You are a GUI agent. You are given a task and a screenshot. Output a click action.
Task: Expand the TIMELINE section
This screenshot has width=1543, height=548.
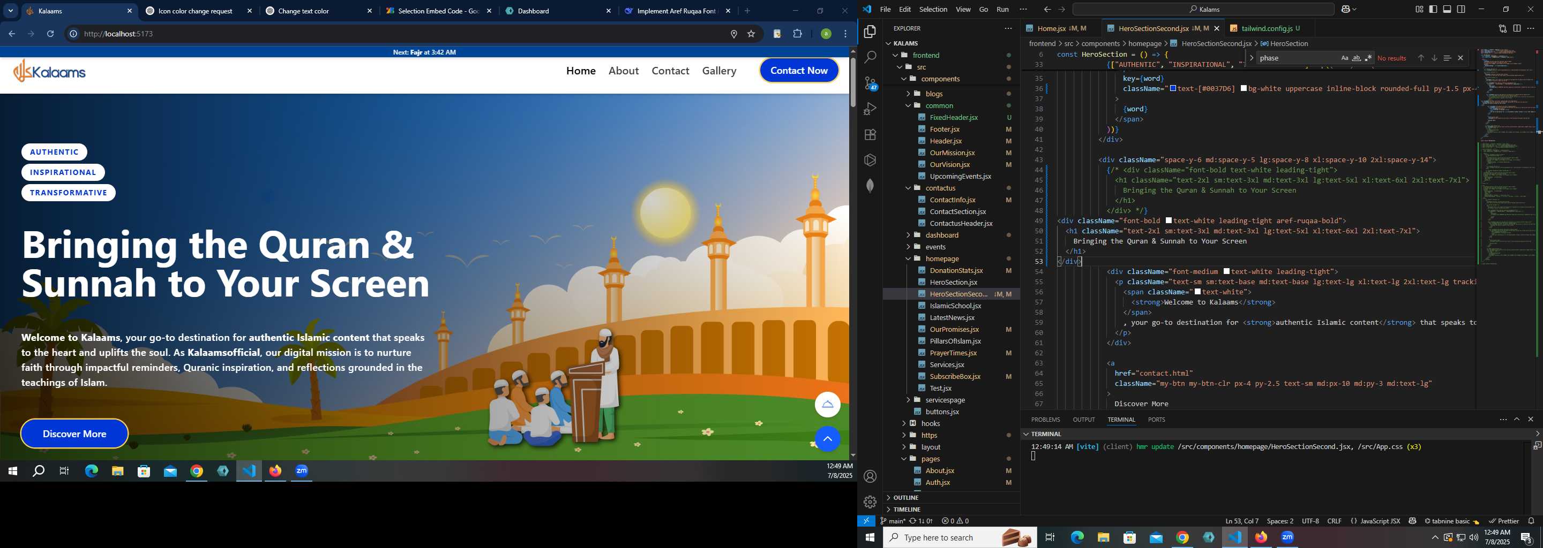click(951, 509)
